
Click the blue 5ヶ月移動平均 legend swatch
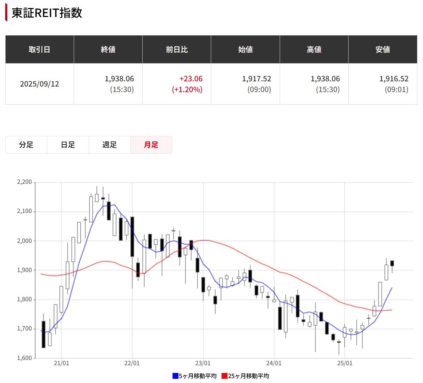175,375
